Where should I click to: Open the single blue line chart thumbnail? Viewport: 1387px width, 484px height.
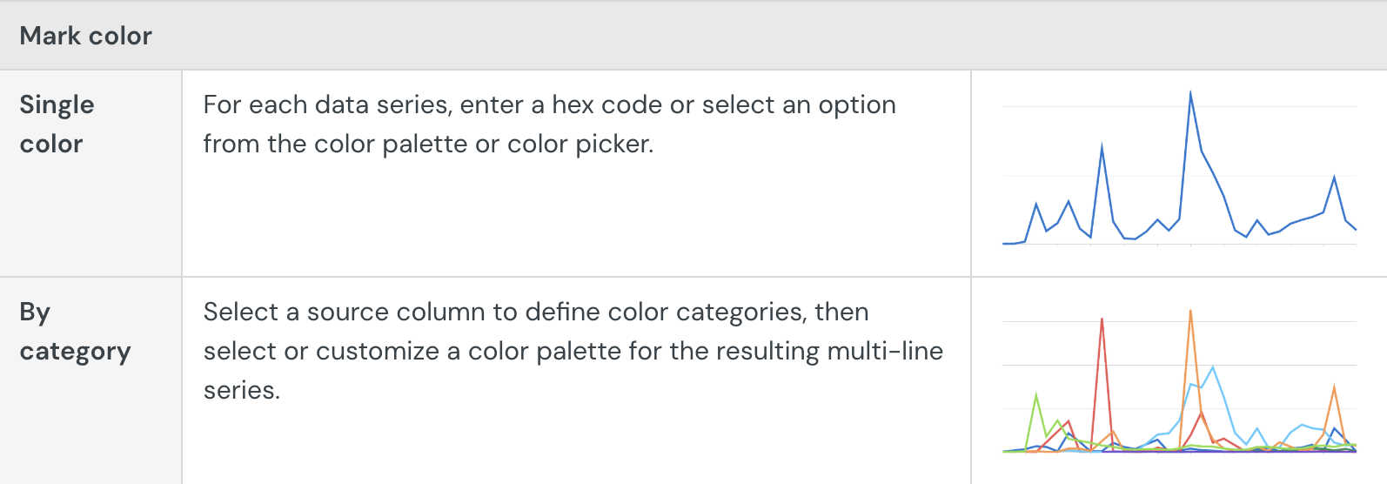pos(1179,174)
